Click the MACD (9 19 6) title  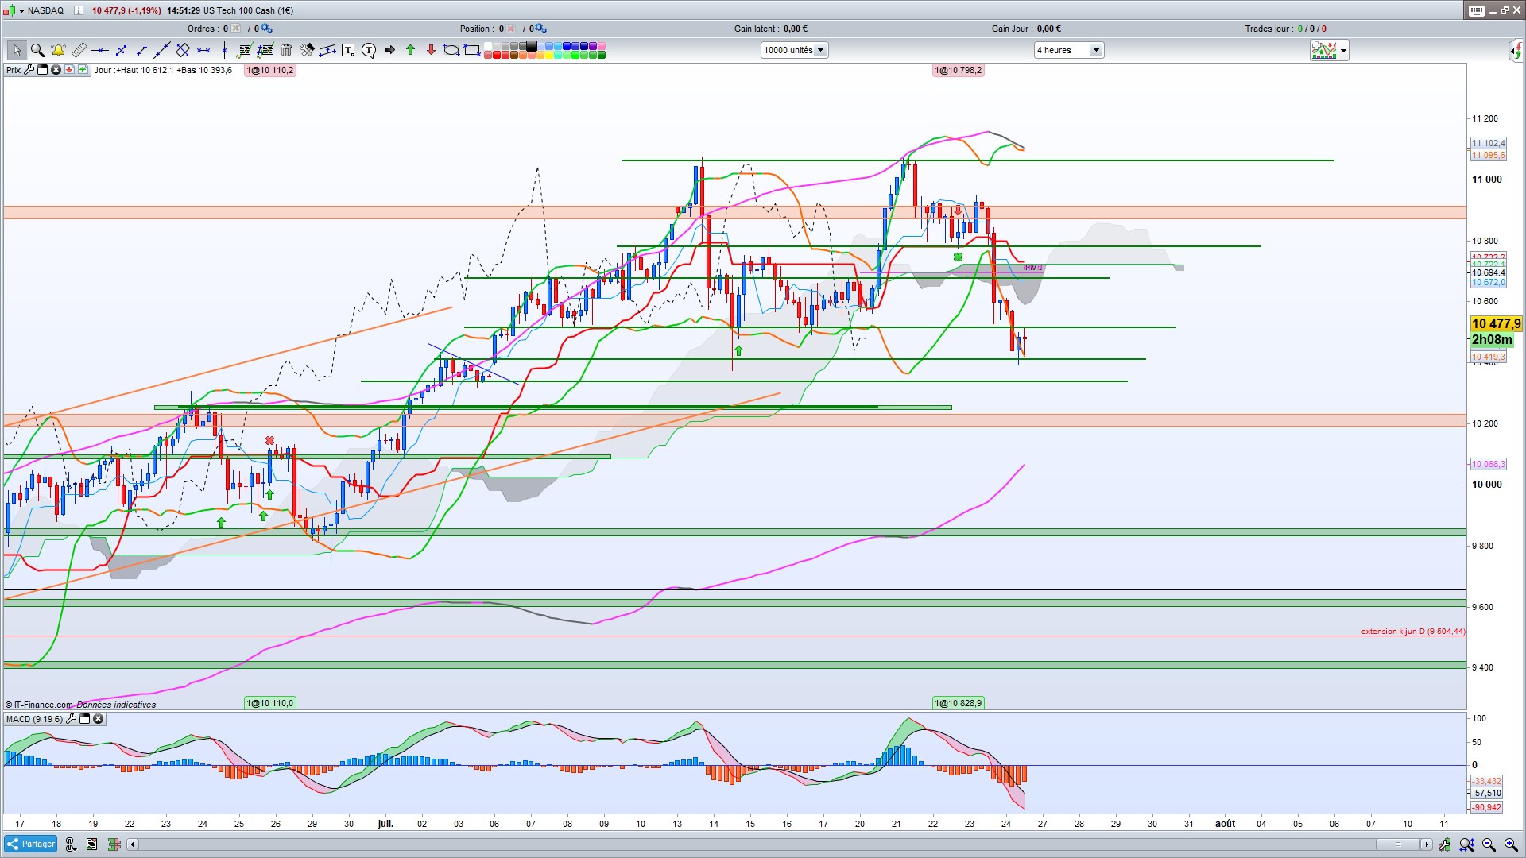34,719
